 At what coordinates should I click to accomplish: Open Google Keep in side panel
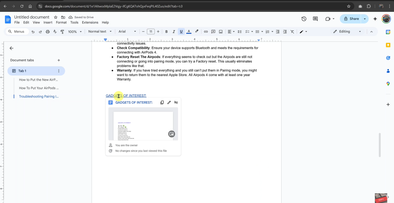[x=388, y=45]
